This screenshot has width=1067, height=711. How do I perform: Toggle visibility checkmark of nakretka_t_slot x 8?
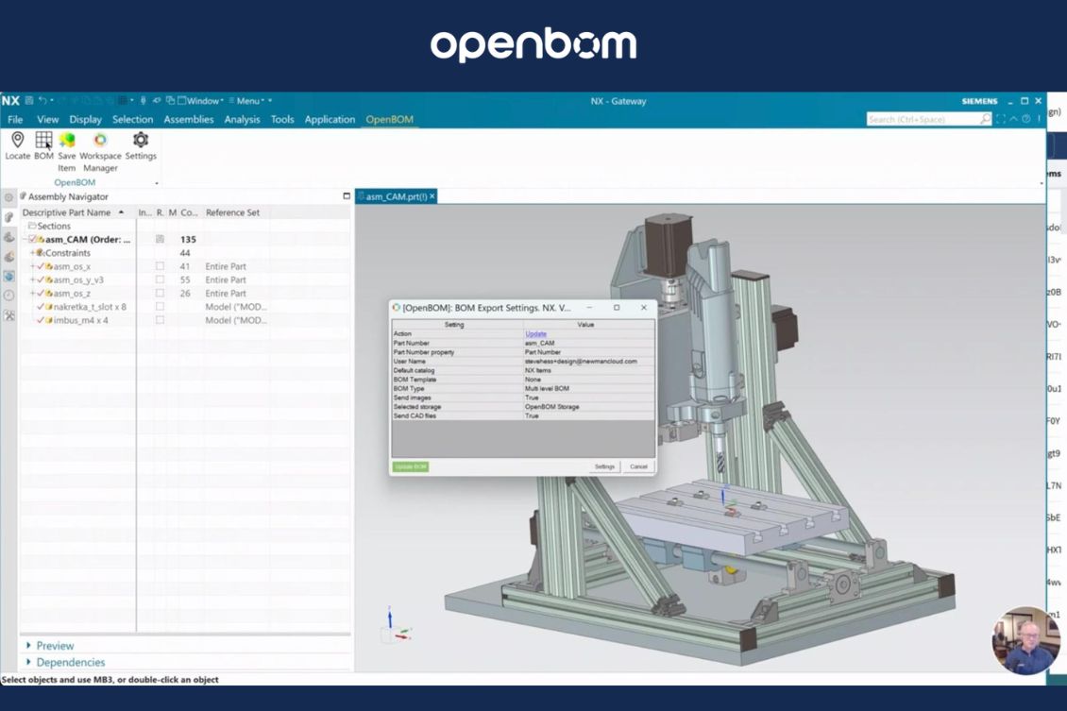41,307
